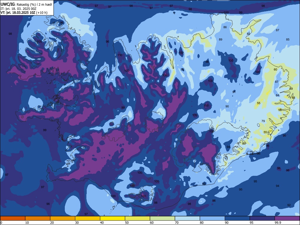Click the legend tick label '50'

pyautogui.click(x=127, y=223)
